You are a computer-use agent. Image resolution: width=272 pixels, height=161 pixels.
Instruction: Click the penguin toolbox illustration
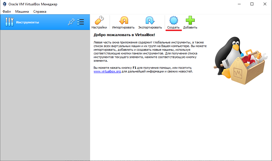(241, 61)
